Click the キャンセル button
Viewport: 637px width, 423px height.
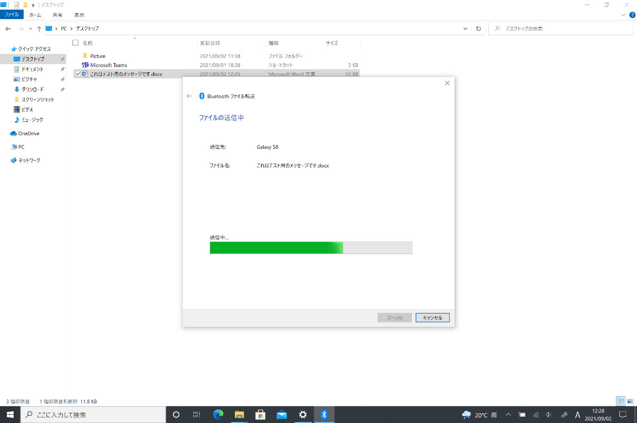(x=433, y=318)
